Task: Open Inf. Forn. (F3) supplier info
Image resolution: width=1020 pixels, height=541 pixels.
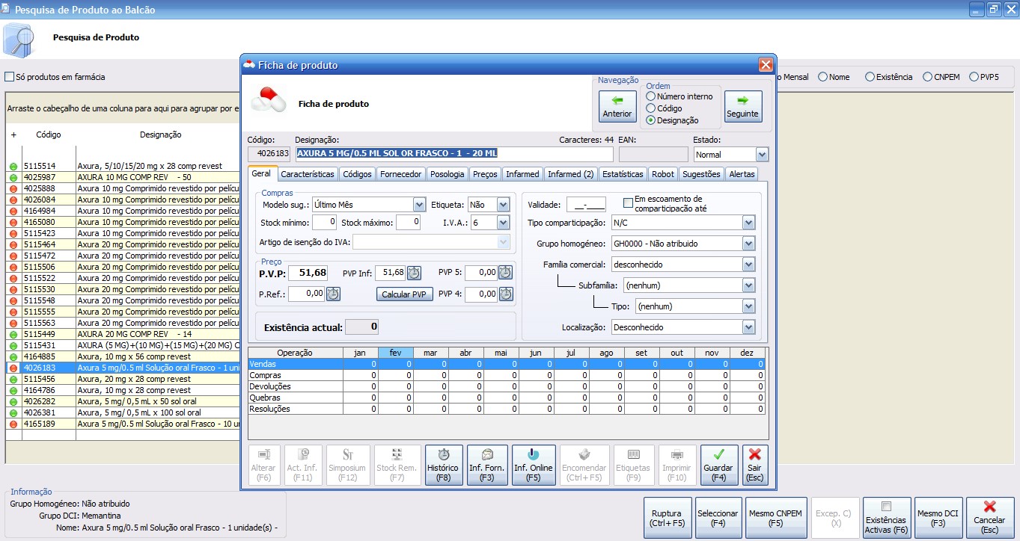Action: 486,465
